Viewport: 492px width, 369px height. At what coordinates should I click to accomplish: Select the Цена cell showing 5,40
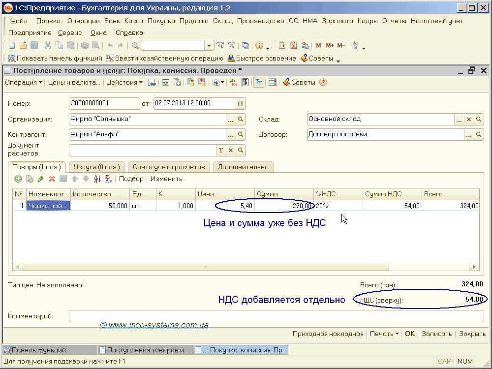pos(225,206)
